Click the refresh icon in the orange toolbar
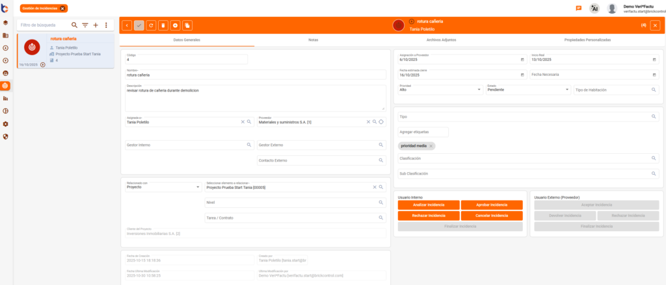666x285 pixels. point(151,25)
